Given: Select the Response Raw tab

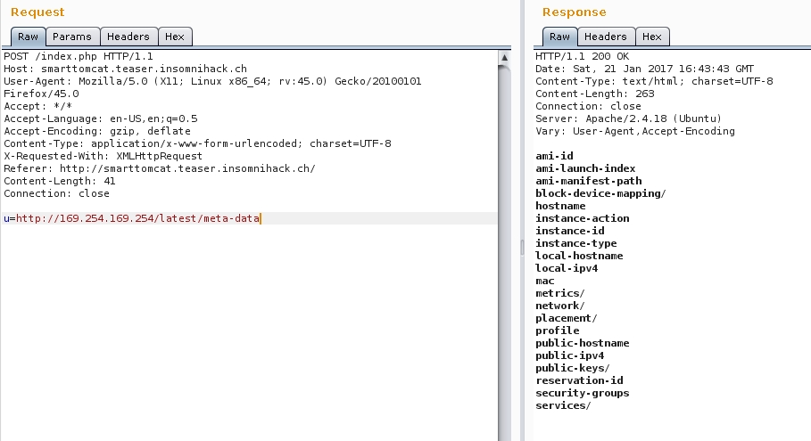Looking at the screenshot, I should coord(559,37).
